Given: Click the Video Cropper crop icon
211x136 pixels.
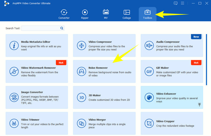Looking at the screenshot, I should pos(149,123).
